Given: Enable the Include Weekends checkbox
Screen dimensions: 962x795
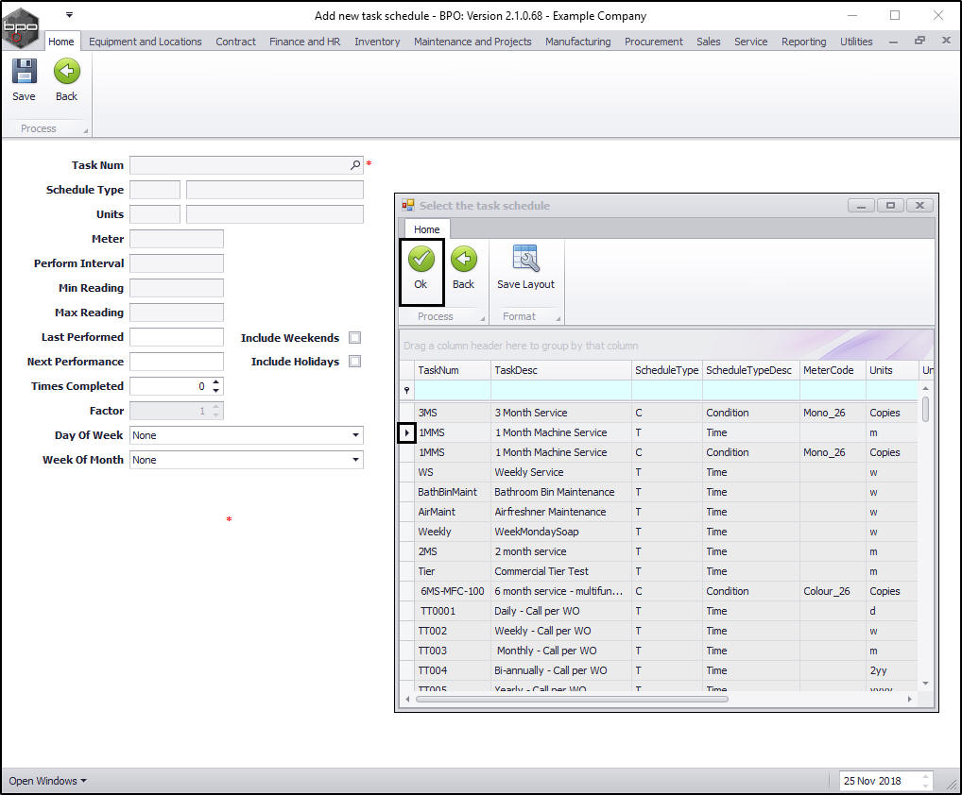Looking at the screenshot, I should click(x=354, y=338).
